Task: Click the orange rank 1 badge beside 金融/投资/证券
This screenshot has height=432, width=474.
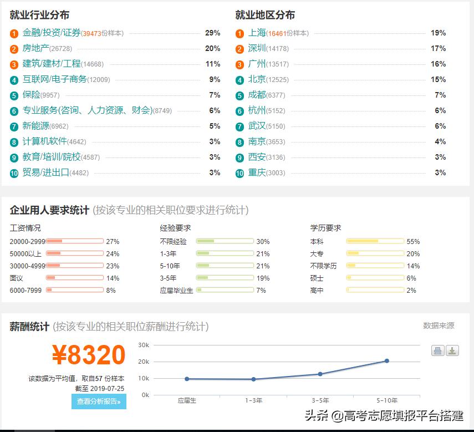Action: 14,33
